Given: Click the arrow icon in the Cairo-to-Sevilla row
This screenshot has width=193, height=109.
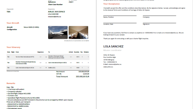Looking at the screenshot, I should [46, 68].
